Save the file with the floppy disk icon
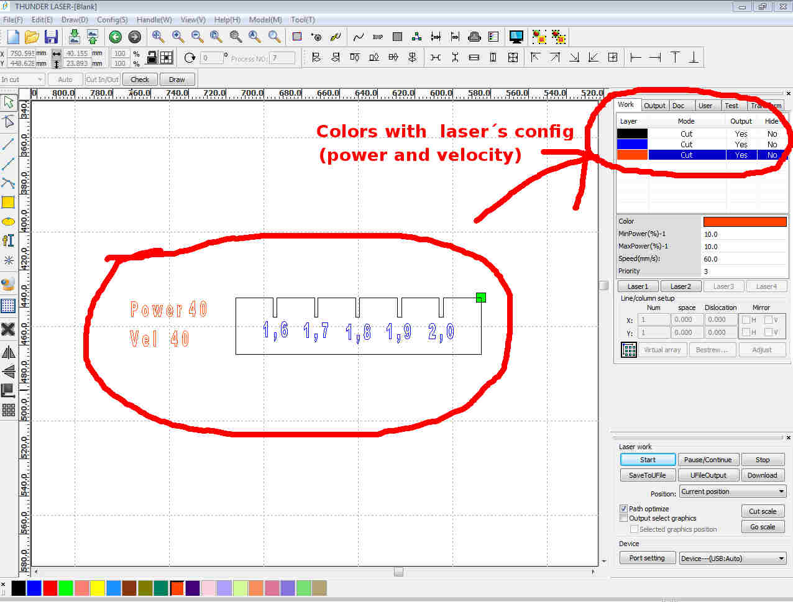This screenshot has width=793, height=602. pyautogui.click(x=51, y=37)
